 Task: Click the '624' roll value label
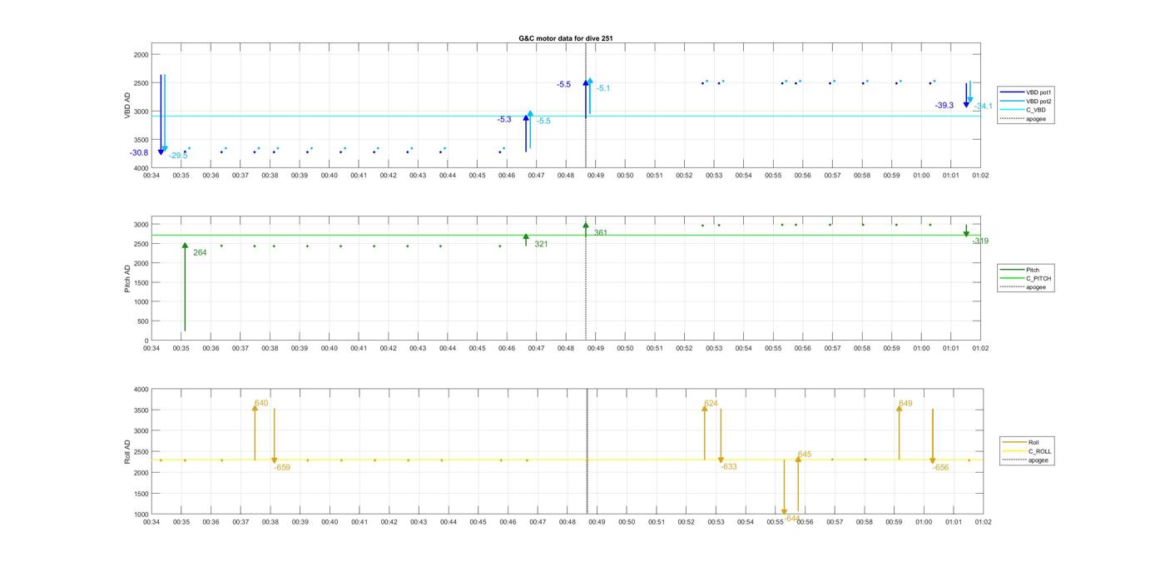pyautogui.click(x=711, y=404)
